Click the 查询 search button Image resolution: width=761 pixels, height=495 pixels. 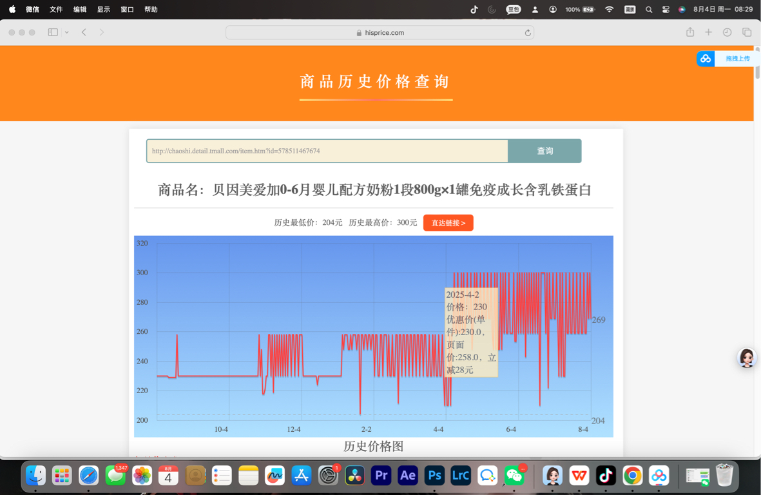544,151
